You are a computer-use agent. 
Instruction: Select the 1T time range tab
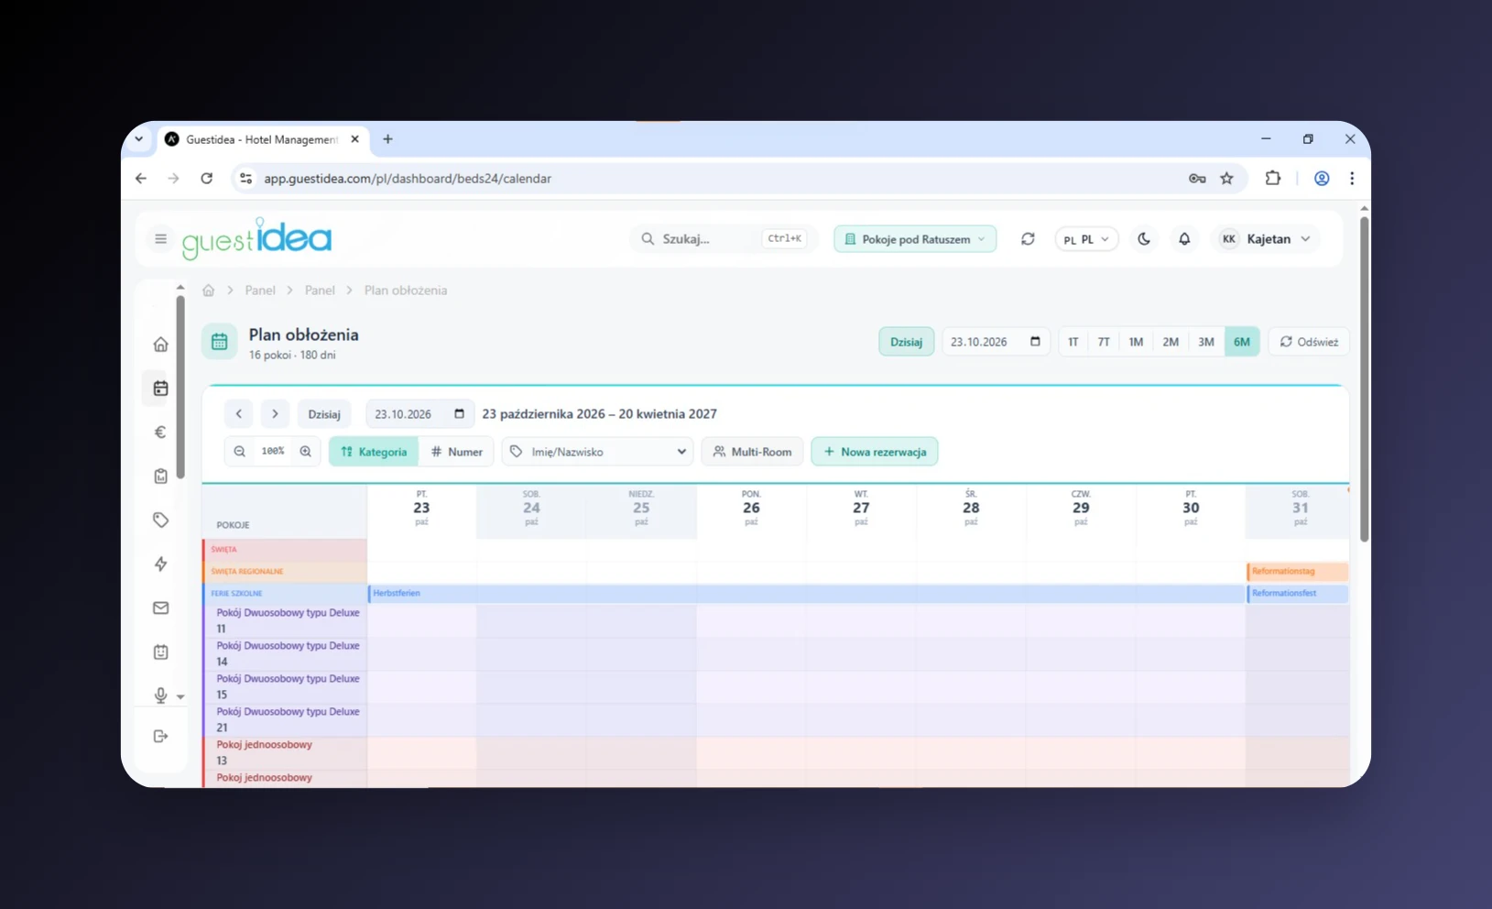point(1073,342)
